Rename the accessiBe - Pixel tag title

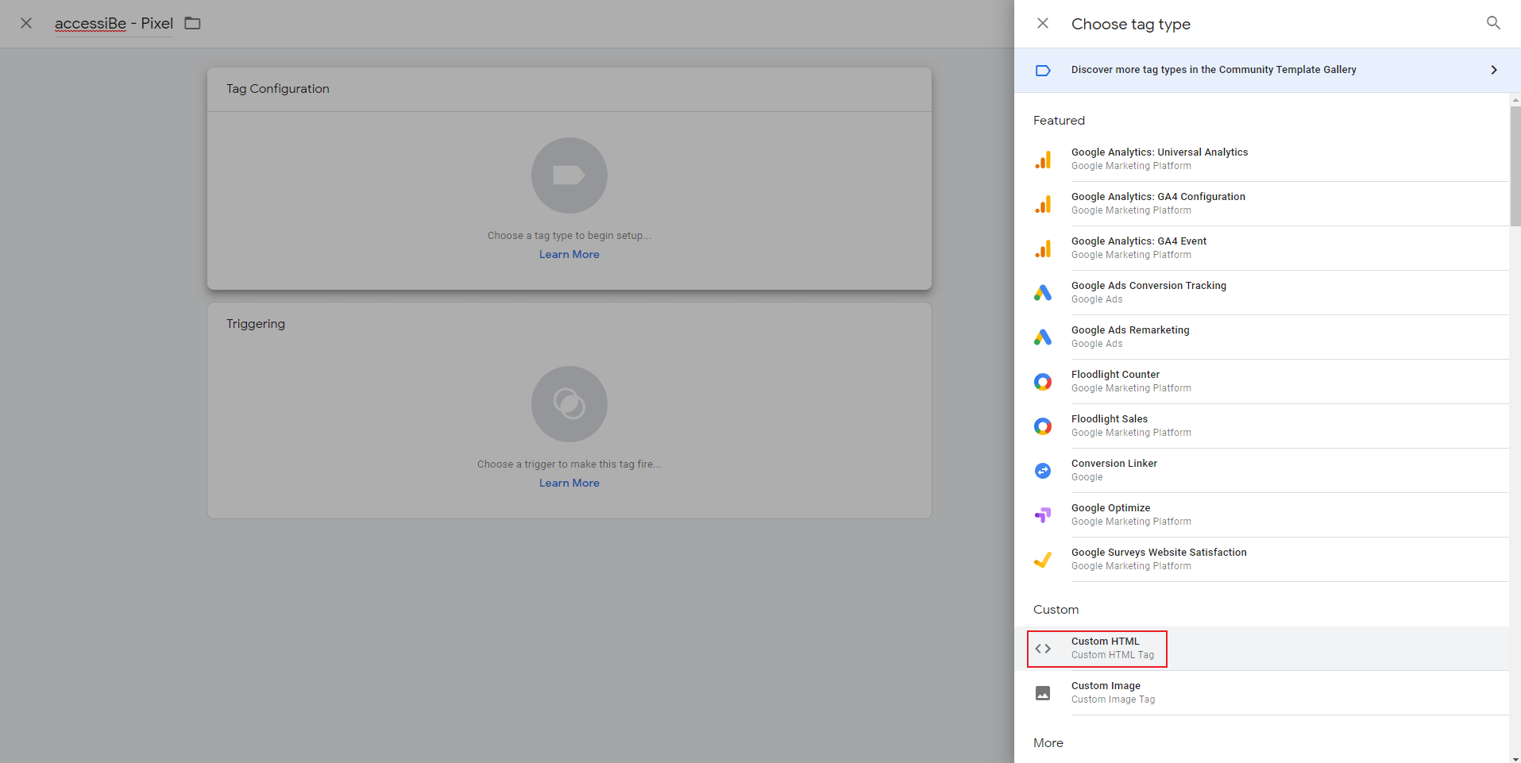(x=114, y=24)
